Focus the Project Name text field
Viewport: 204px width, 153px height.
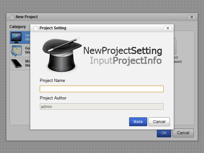101,89
